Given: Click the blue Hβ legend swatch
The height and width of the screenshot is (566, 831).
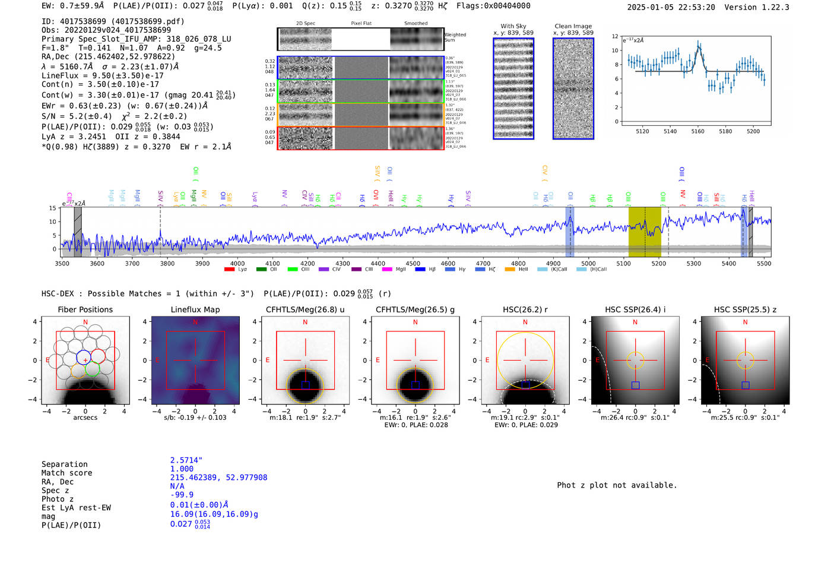Looking at the screenshot, I should pyautogui.click(x=420, y=270).
